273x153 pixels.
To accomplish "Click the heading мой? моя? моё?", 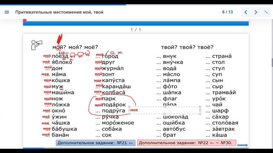I will click(75, 47).
